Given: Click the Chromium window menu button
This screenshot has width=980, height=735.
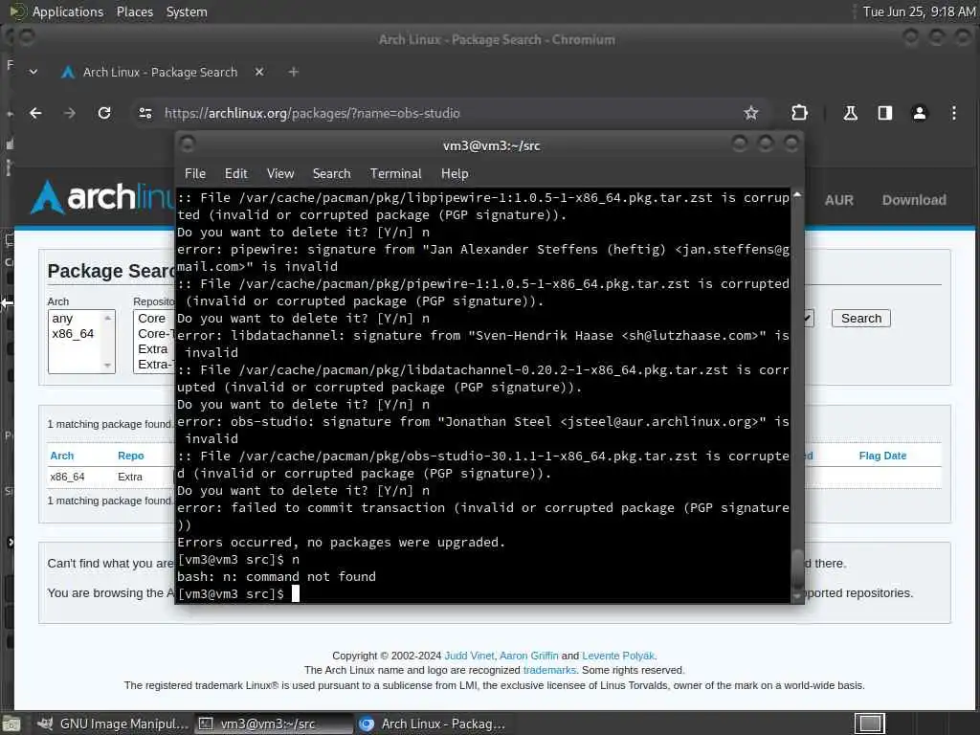Looking at the screenshot, I should click(x=27, y=37).
